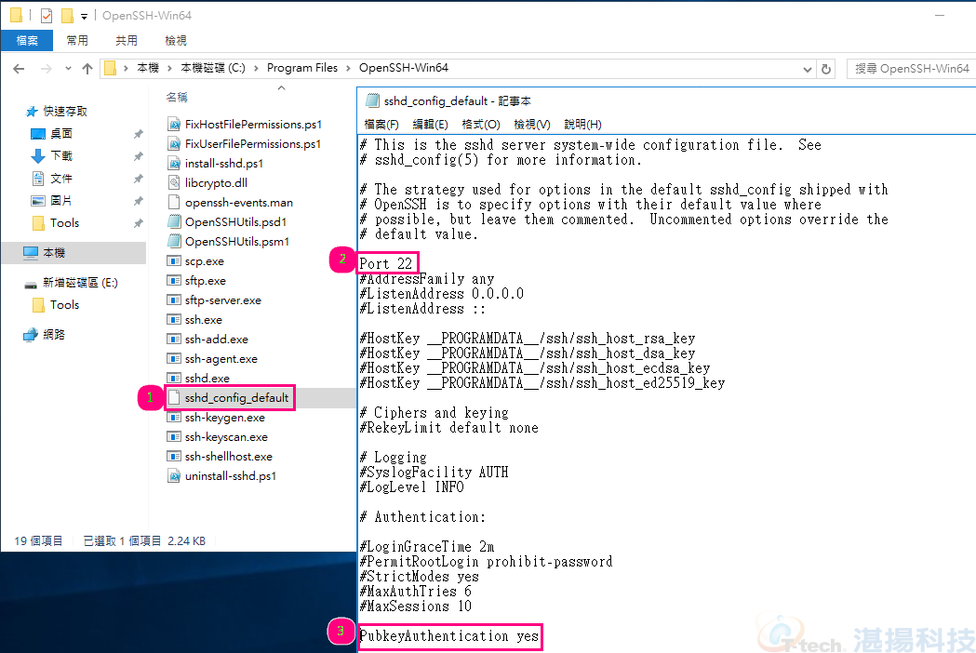Select Program Files in the breadcrumb
The height and width of the screenshot is (653, 976).
[301, 68]
